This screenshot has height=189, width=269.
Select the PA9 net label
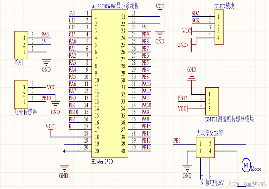(145, 112)
